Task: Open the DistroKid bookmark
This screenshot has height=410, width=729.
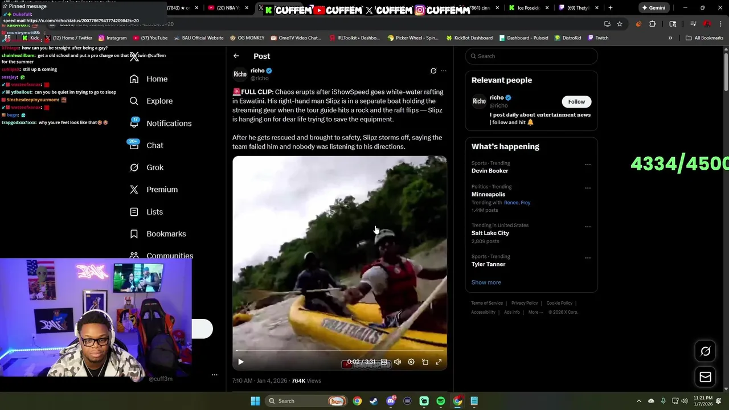Action: pos(567,38)
